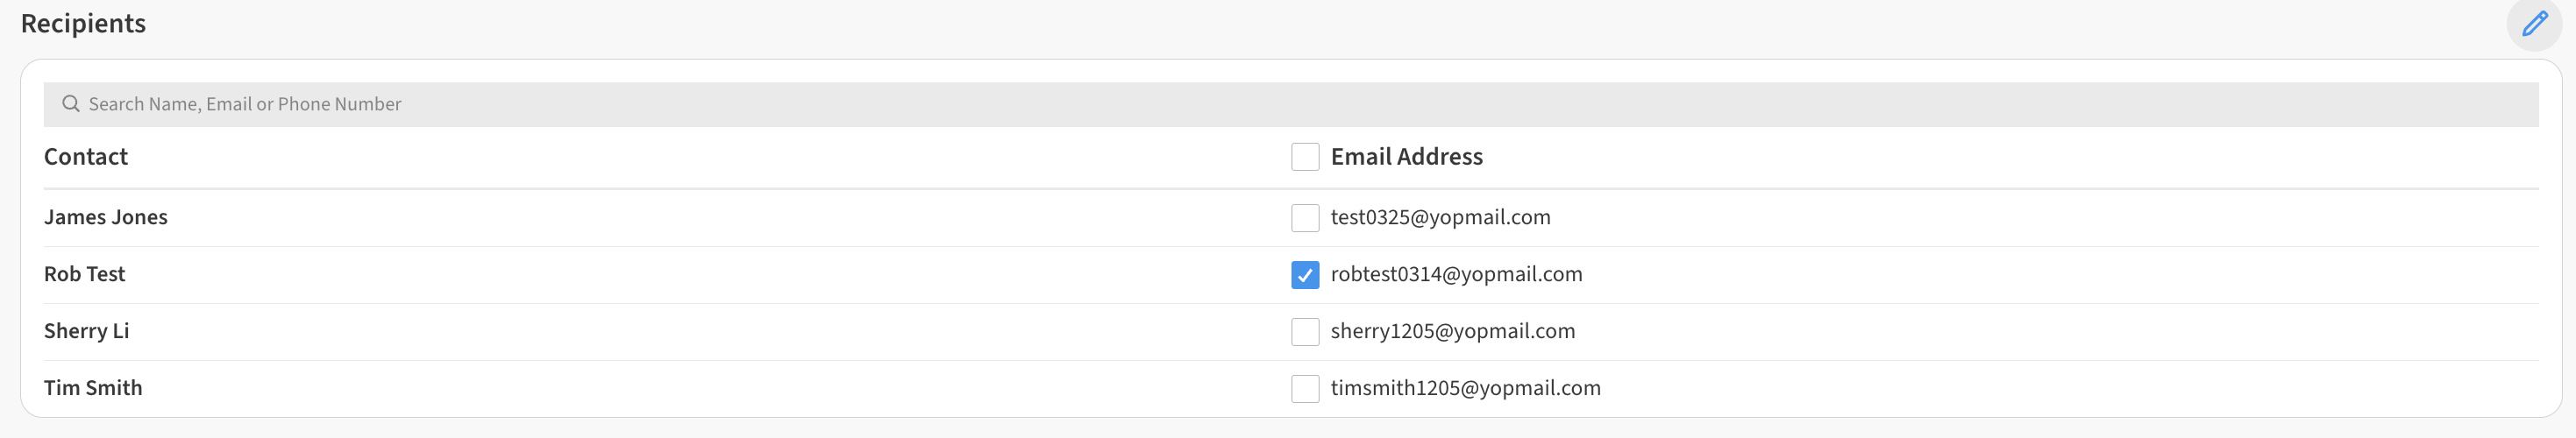This screenshot has height=438, width=2576.
Task: Click the timsmith1205@yopmail.com email text
Action: point(1464,389)
